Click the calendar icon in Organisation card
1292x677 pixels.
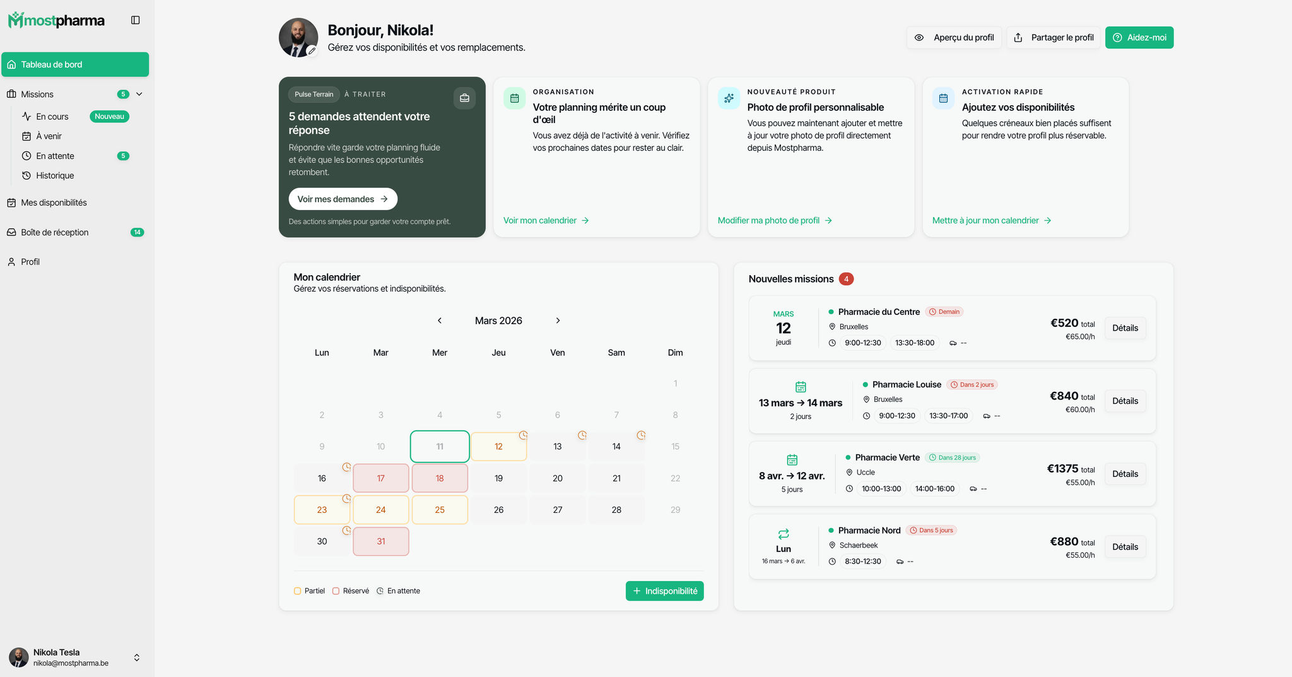pyautogui.click(x=514, y=98)
